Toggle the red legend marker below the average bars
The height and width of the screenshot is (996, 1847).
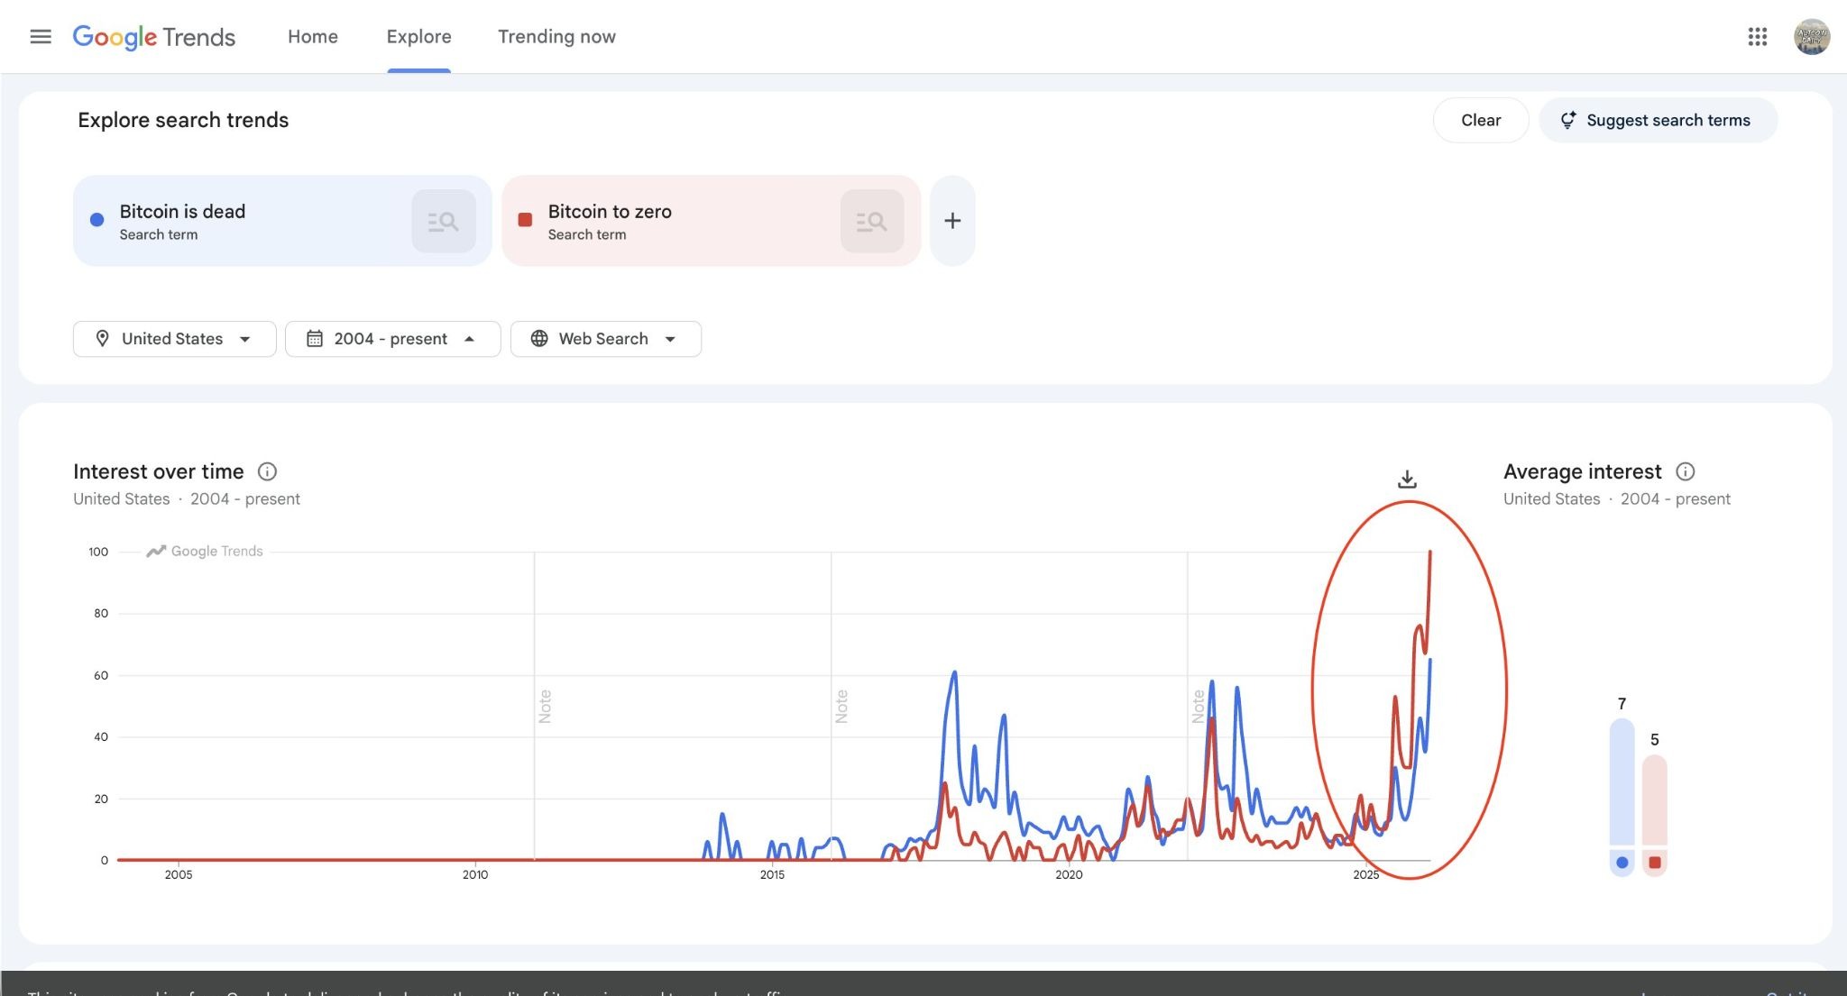pyautogui.click(x=1655, y=863)
